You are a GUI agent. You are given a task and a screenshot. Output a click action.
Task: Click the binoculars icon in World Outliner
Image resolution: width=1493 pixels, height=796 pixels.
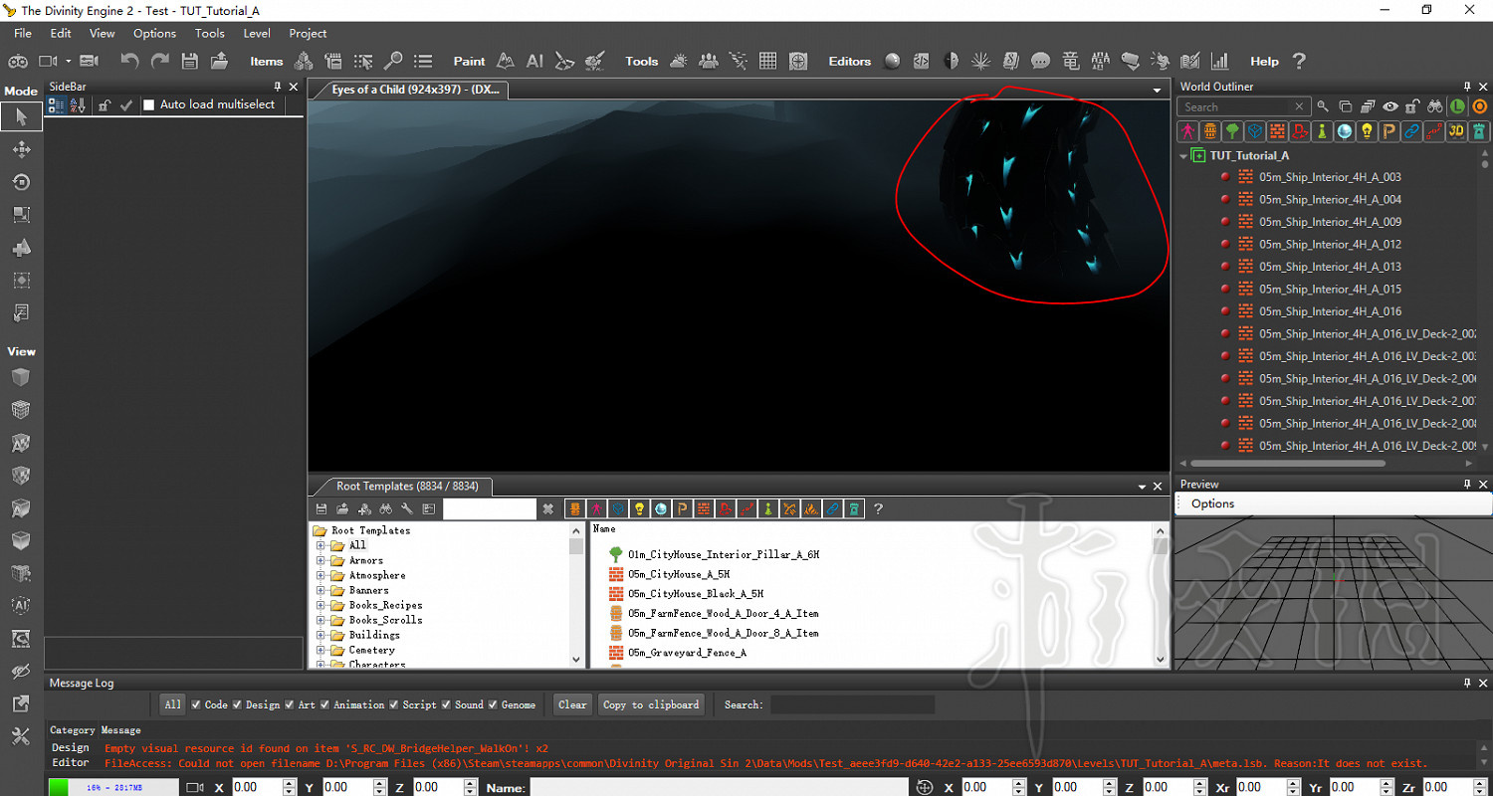click(1434, 106)
